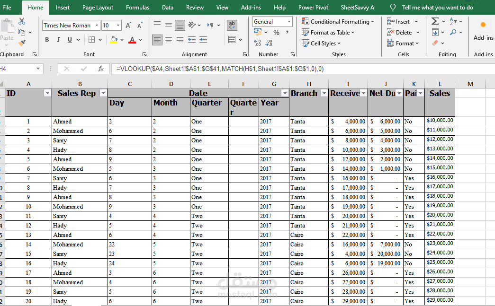Apply the Percent Style format
This screenshot has height=306, width=495.
[x=277, y=32]
